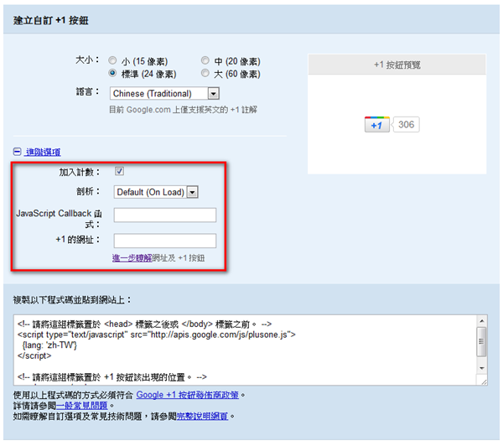503x446 pixels.
Task: Open the Google +1 按鈕發佈商政策 link
Action: 187,395
